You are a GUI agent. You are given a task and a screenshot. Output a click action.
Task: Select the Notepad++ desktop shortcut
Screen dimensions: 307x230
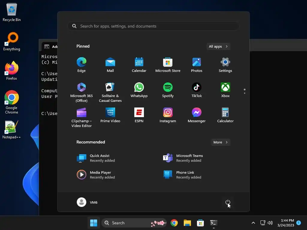click(x=12, y=129)
